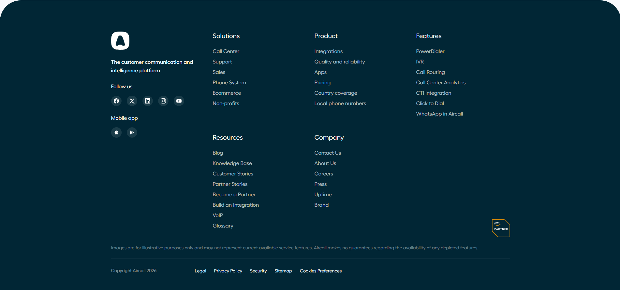Open the Brand link
620x290 pixels.
[x=321, y=205]
